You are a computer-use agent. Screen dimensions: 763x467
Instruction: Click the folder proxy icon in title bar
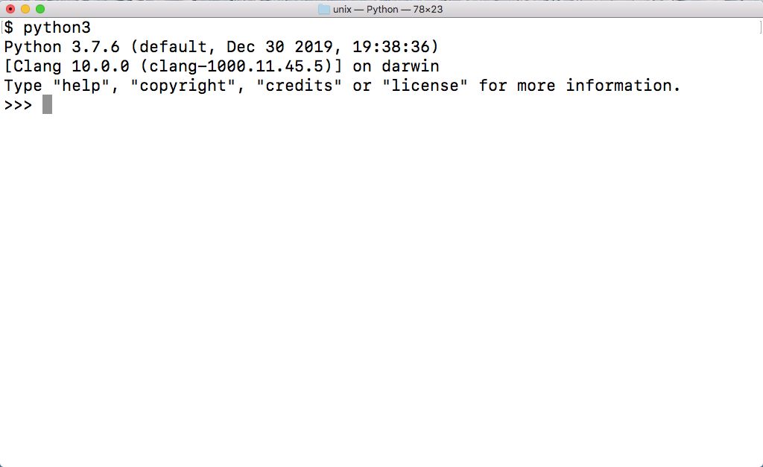pyautogui.click(x=324, y=9)
